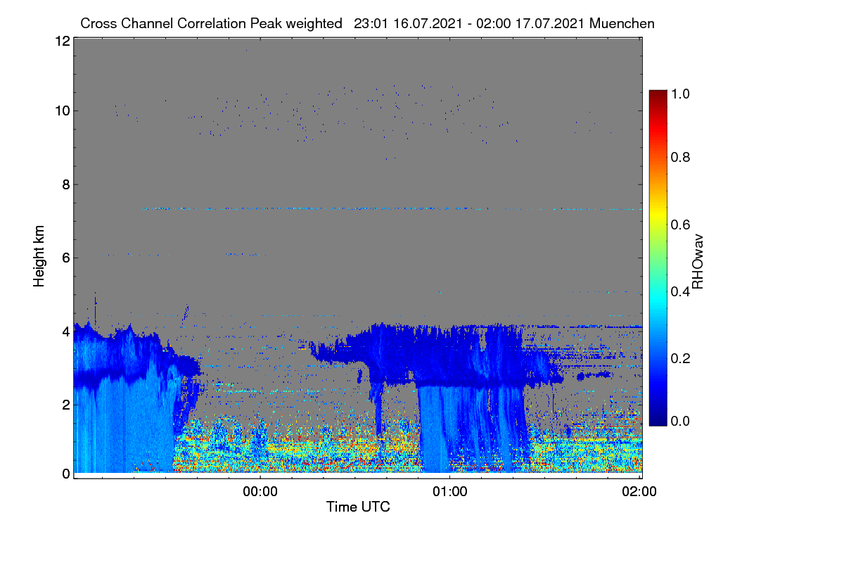Click the plot title 'Cross Channel Correlation Peak weighted'
Viewport: 844px width, 563px height.
coord(211,23)
